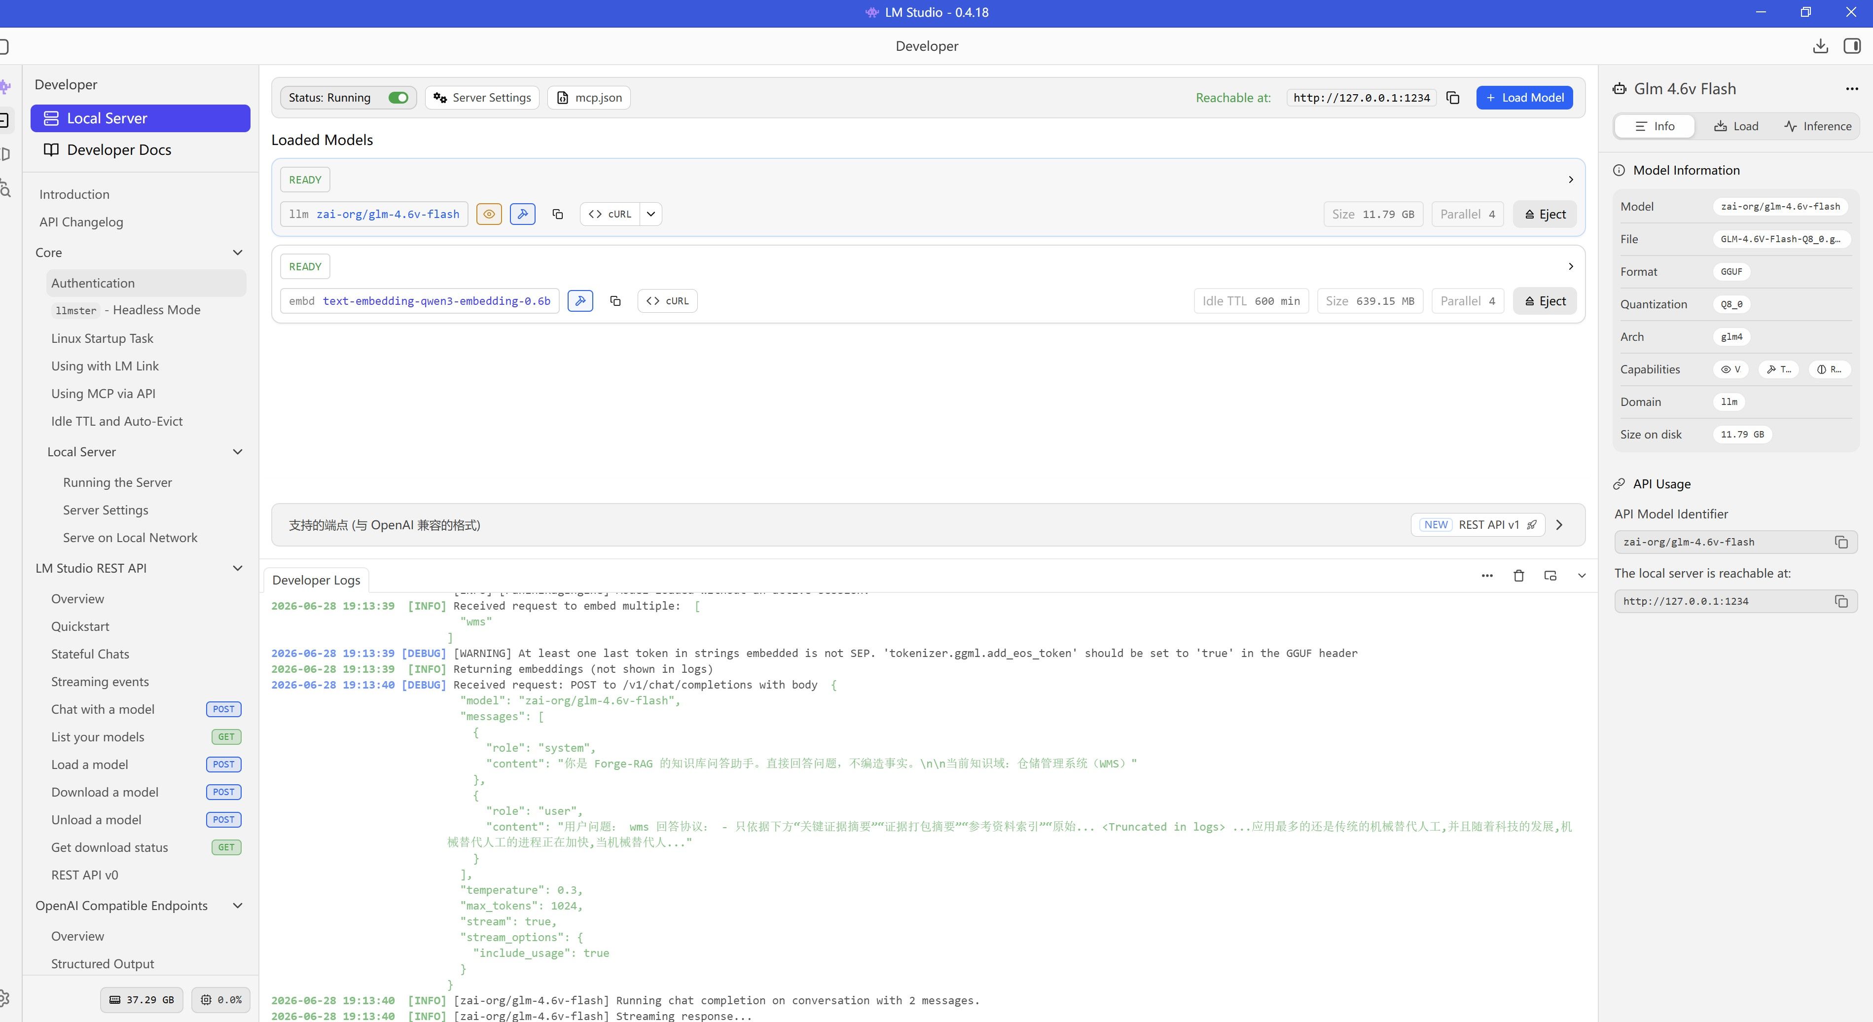Image resolution: width=1873 pixels, height=1022 pixels.
Task: Copy the glm-4.6v-flash model identifier in the list
Action: [x=558, y=214]
